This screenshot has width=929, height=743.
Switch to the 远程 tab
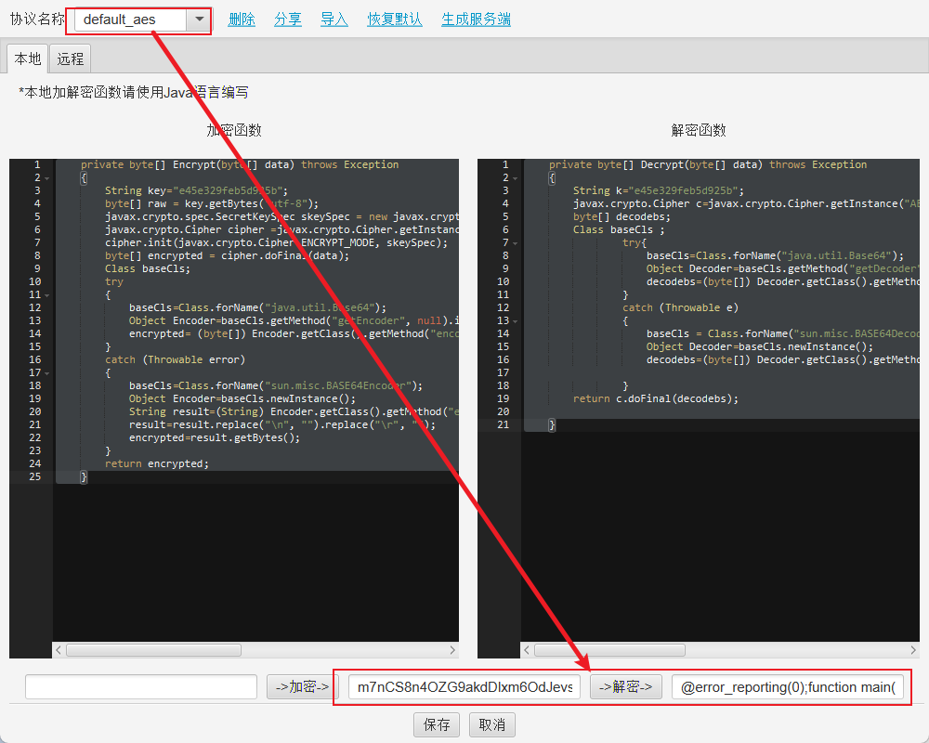tap(71, 59)
